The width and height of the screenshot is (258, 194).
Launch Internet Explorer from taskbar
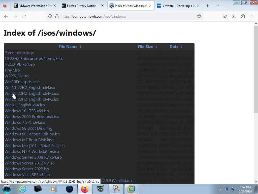pyautogui.click(x=22, y=189)
